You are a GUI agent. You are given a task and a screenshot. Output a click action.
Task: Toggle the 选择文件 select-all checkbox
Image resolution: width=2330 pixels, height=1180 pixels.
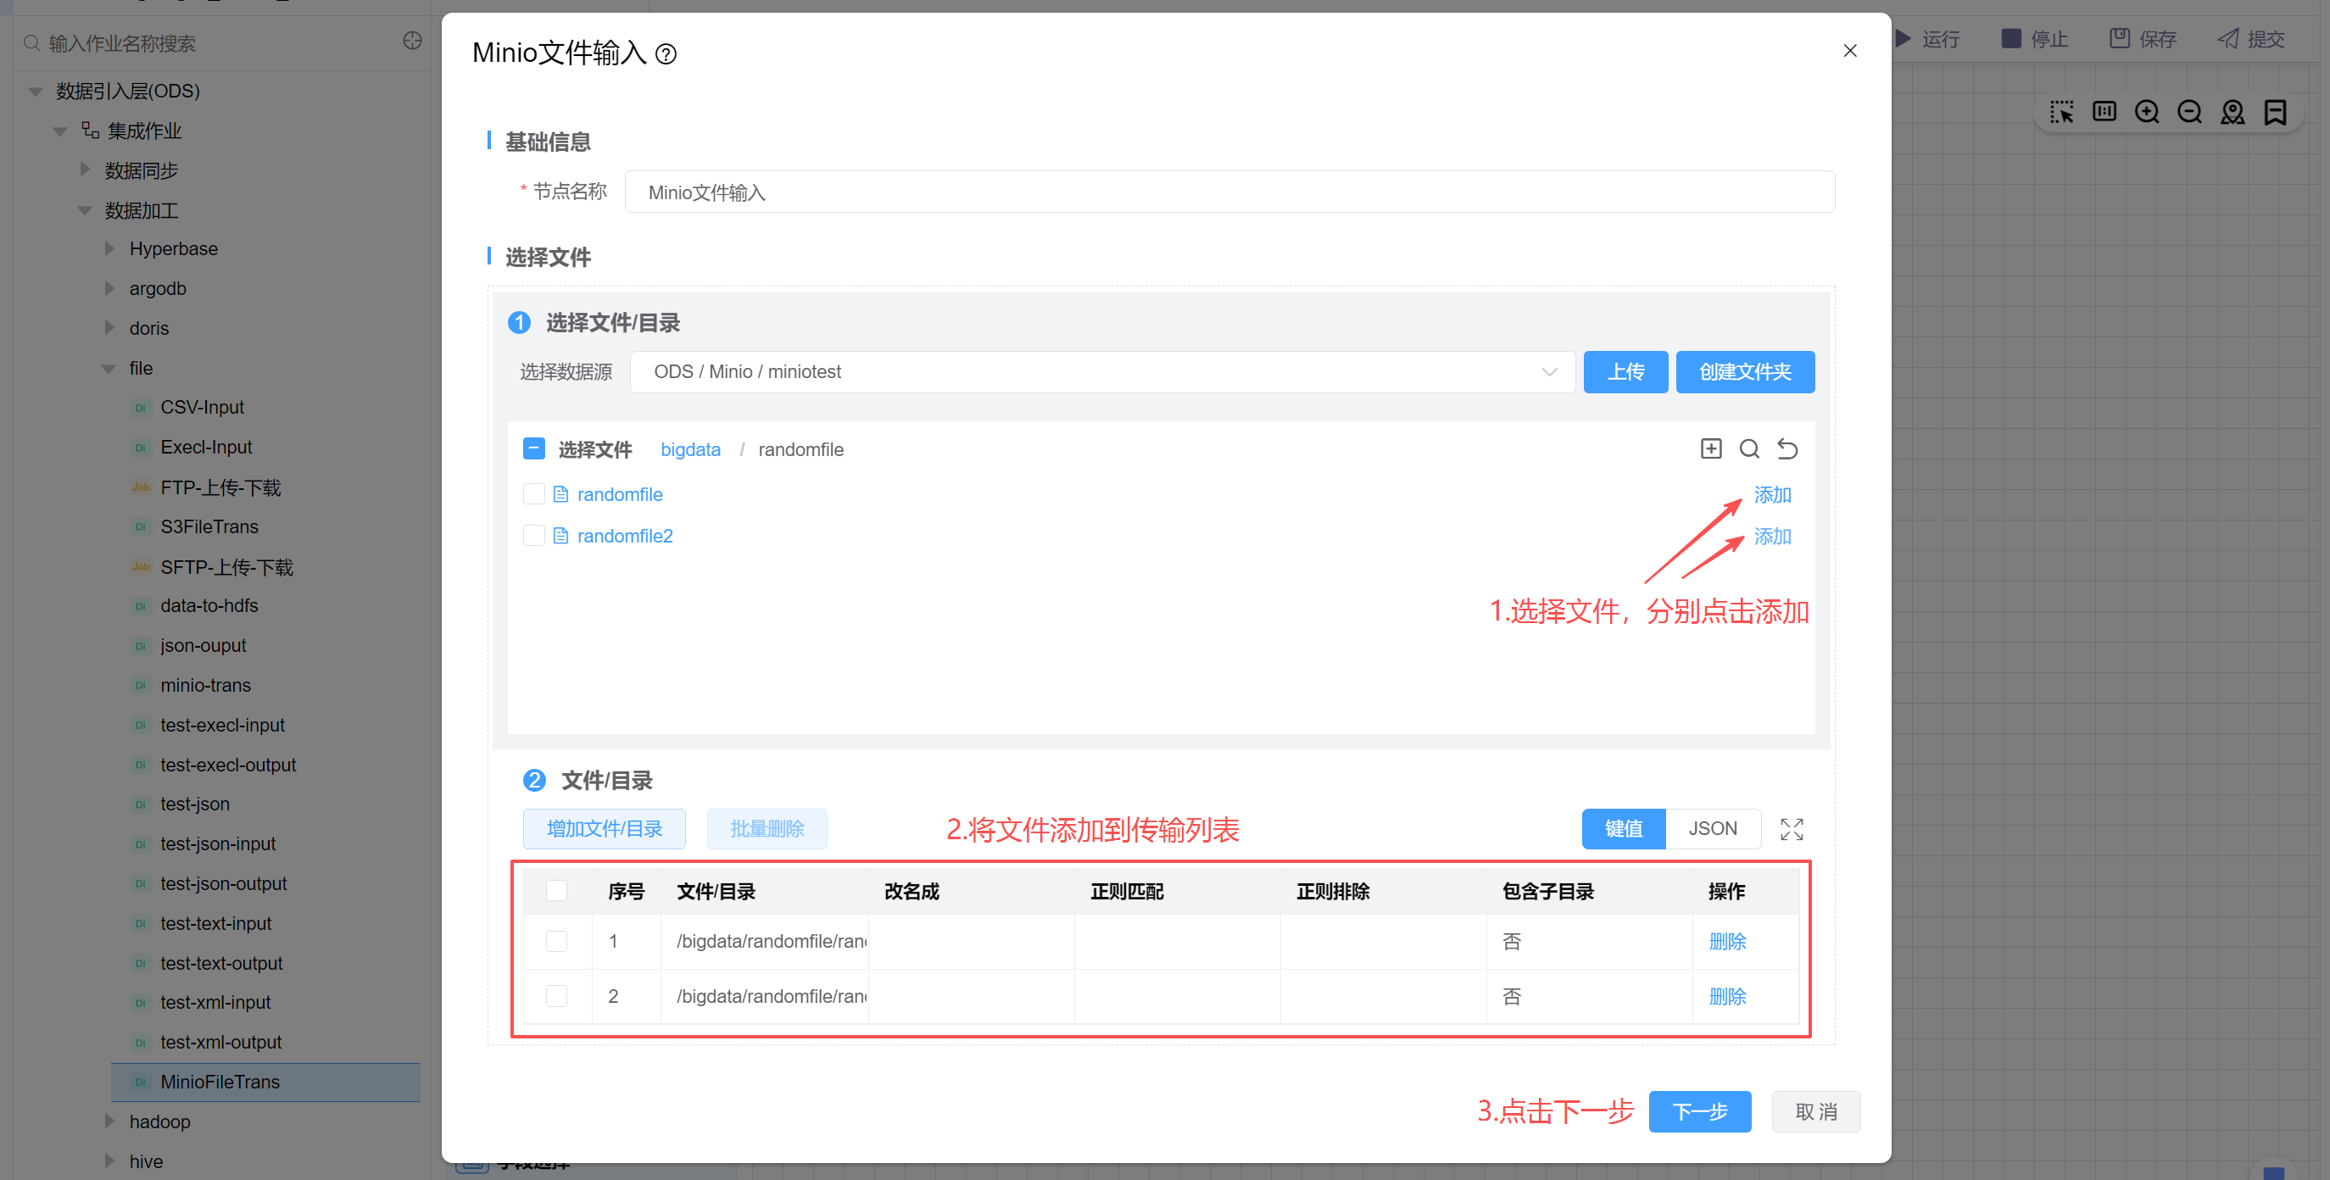(x=533, y=448)
